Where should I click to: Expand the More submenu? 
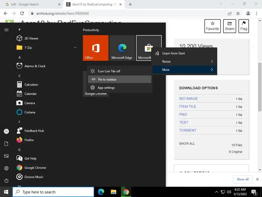point(185,70)
